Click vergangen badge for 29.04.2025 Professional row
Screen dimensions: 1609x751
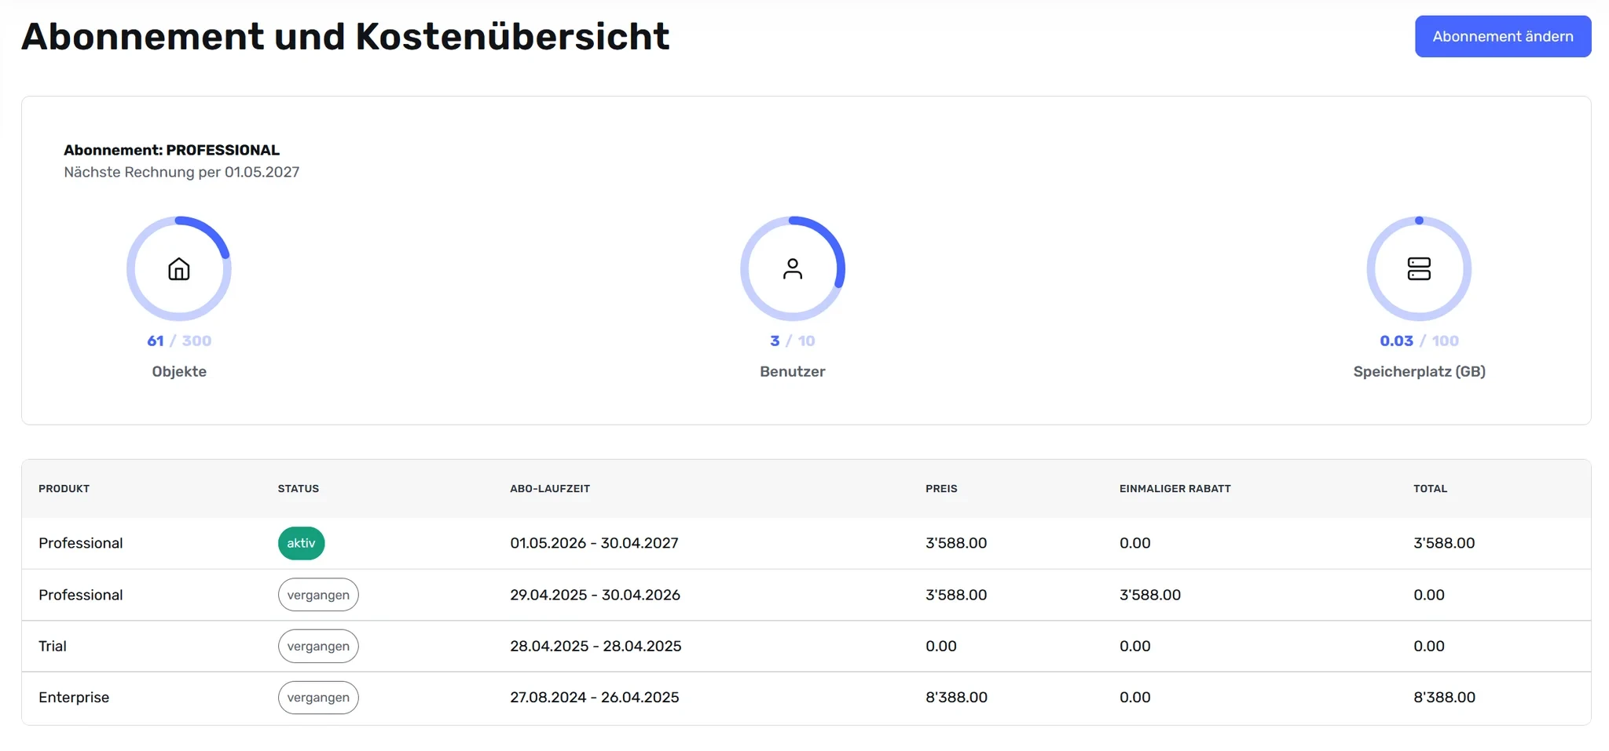point(318,595)
